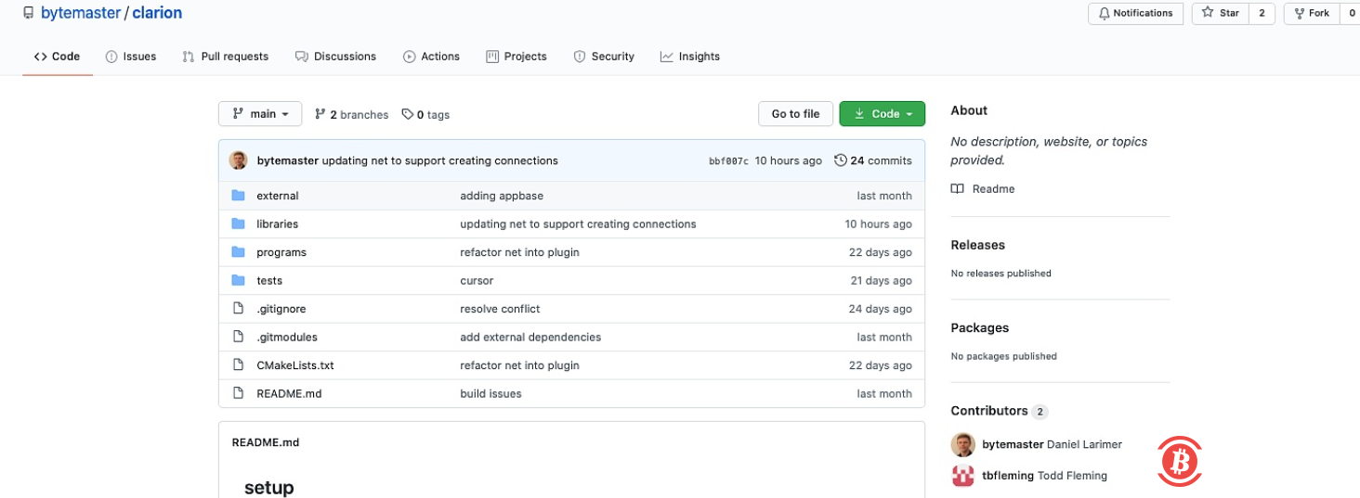Click the tags icon
Viewport: 1360px width, 498px height.
407,114
